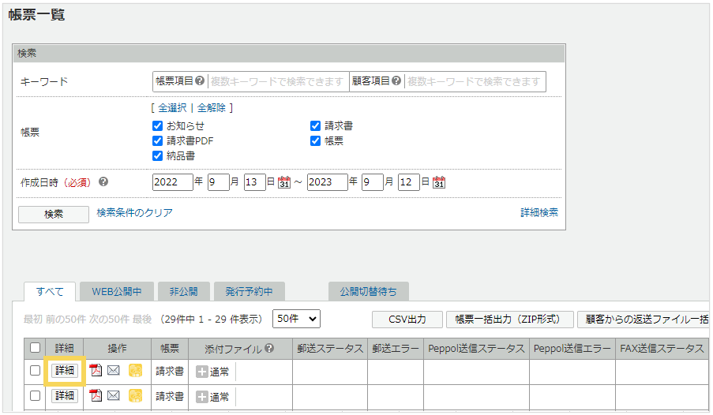Open the 発行予約中 tab

pos(250,291)
